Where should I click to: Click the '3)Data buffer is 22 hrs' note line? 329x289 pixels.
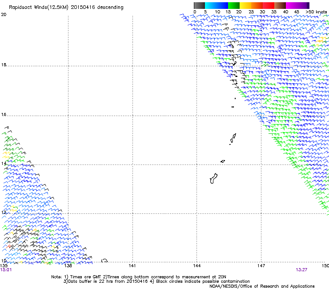pyautogui.click(x=156, y=281)
